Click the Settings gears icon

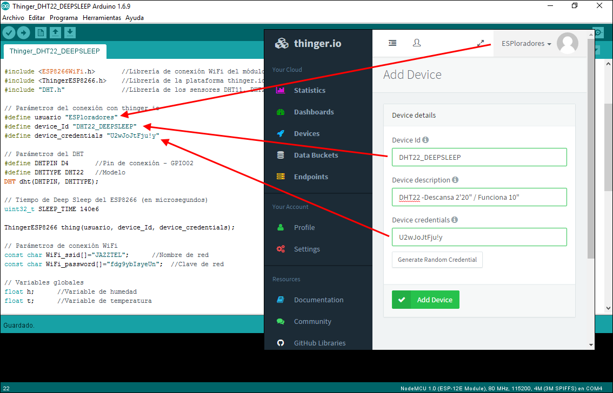click(281, 249)
